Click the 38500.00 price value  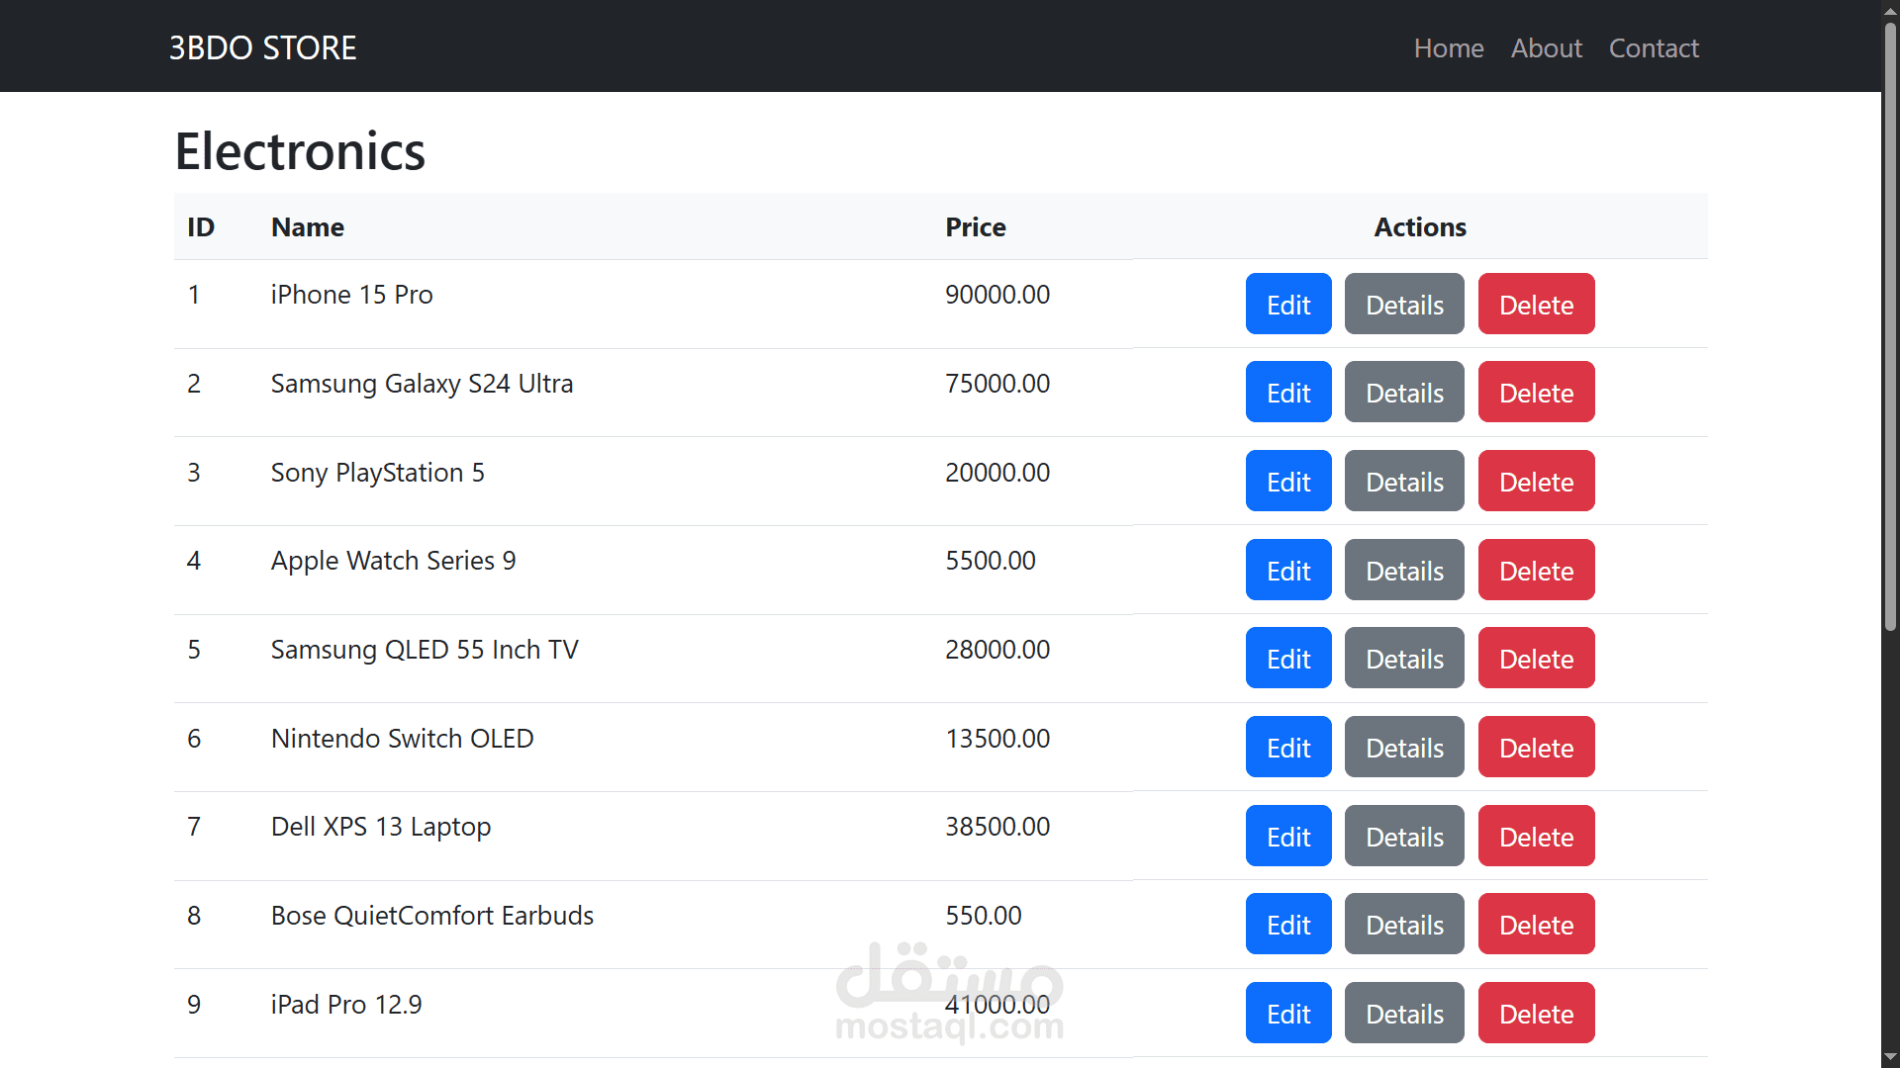click(997, 827)
